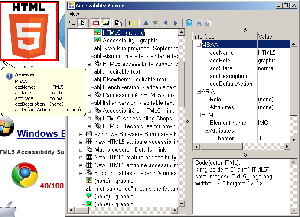Click the gray down arrow navigation icon
This screenshot has height=217, width=300.
(156, 23)
